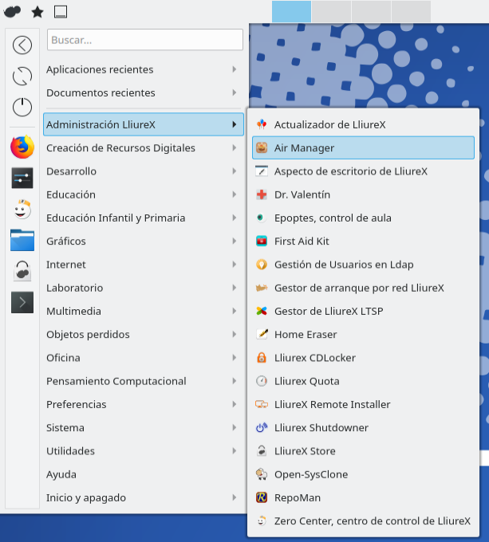The height and width of the screenshot is (542, 489).
Task: Expand arrow for Educación Infantil y Primaria
Action: coord(234,218)
